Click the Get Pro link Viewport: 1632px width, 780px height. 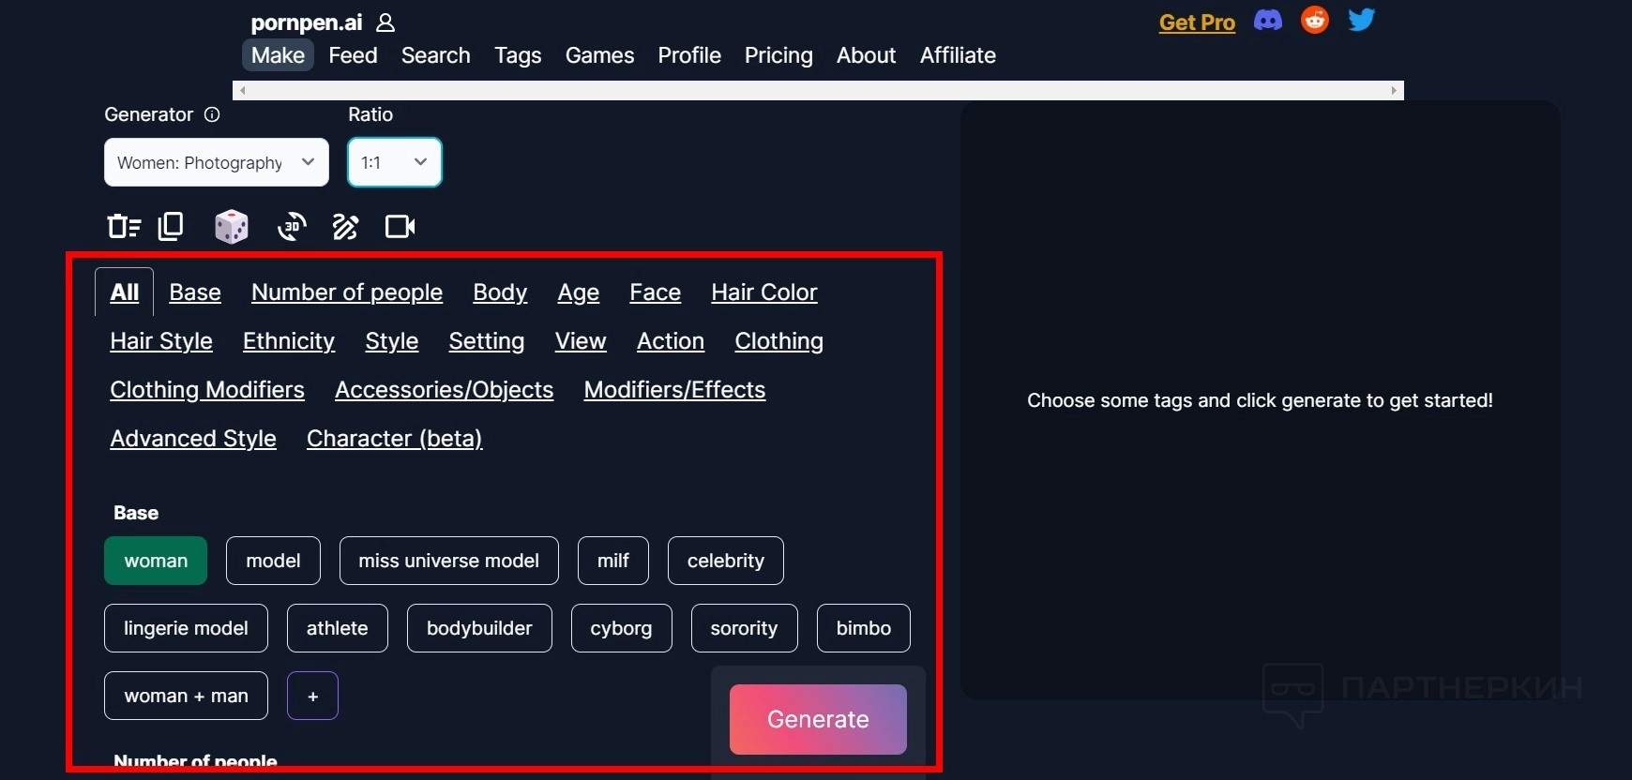(1197, 22)
